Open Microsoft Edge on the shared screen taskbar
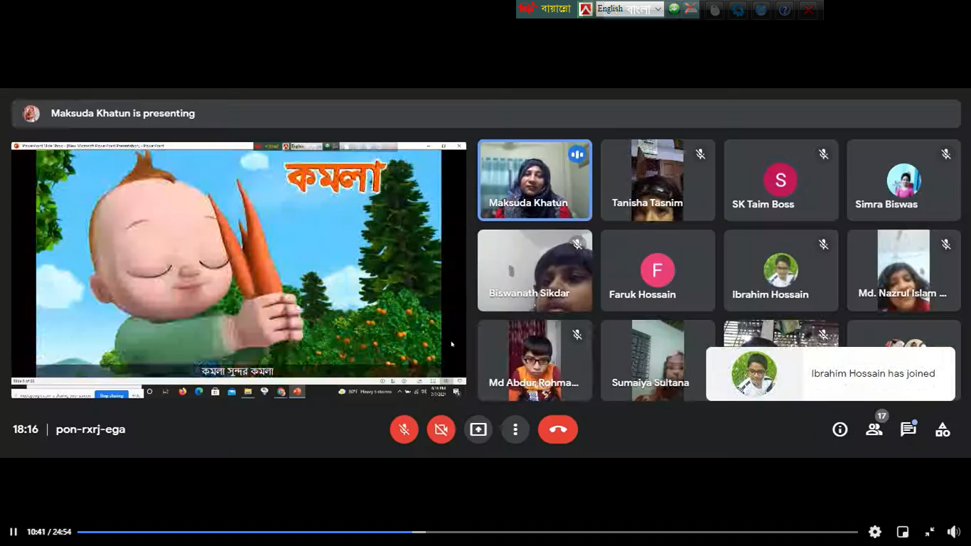 pos(199,392)
